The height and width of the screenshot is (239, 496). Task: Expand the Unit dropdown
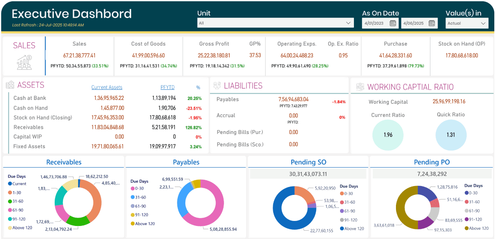pyautogui.click(x=275, y=23)
